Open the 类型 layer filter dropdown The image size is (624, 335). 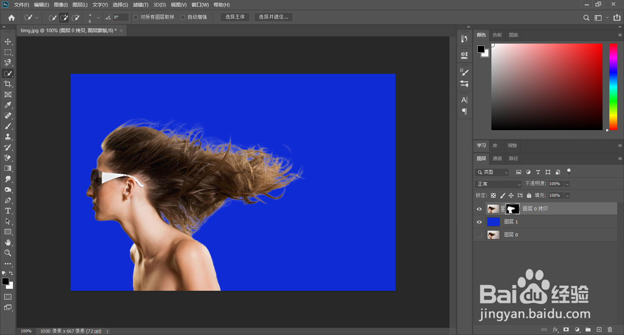[492, 172]
